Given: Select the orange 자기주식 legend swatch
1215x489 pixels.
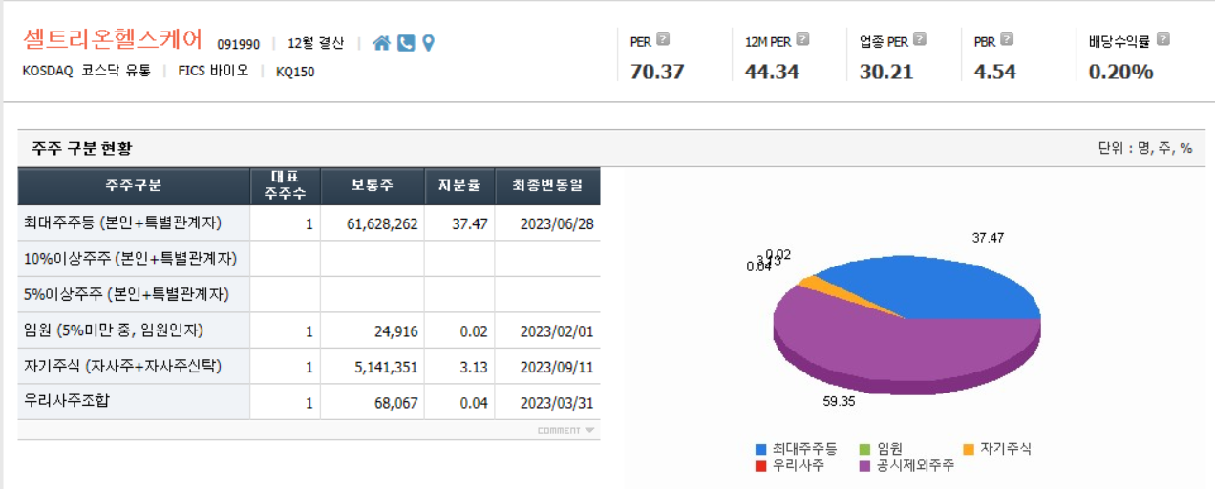Looking at the screenshot, I should [x=969, y=449].
